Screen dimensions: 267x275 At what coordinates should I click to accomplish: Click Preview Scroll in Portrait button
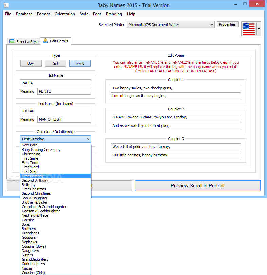pyautogui.click(x=197, y=186)
